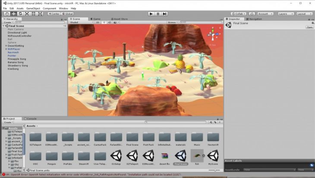
Task: Expand the DesertSetting hierarchy item
Action: [x=6, y=46]
